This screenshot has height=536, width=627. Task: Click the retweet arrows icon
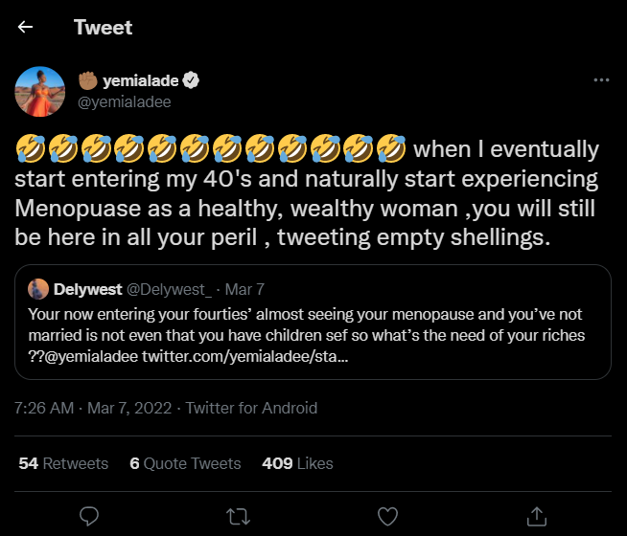pos(239,516)
